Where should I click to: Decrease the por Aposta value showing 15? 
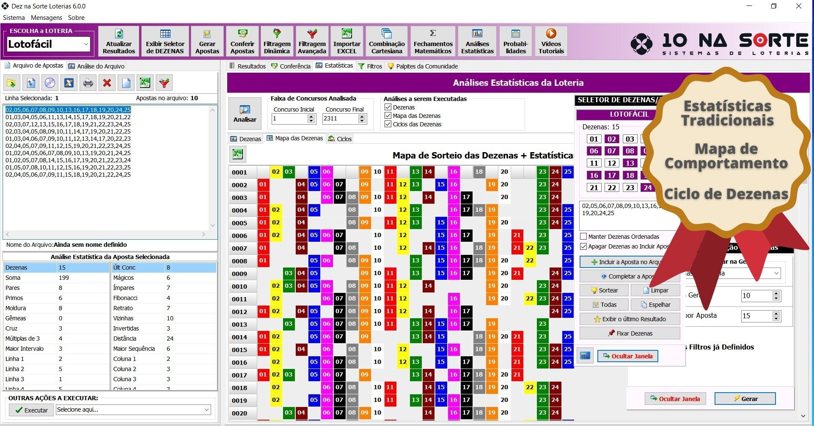776,319
